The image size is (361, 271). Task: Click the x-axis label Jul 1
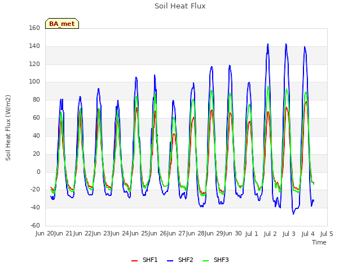point(252,234)
